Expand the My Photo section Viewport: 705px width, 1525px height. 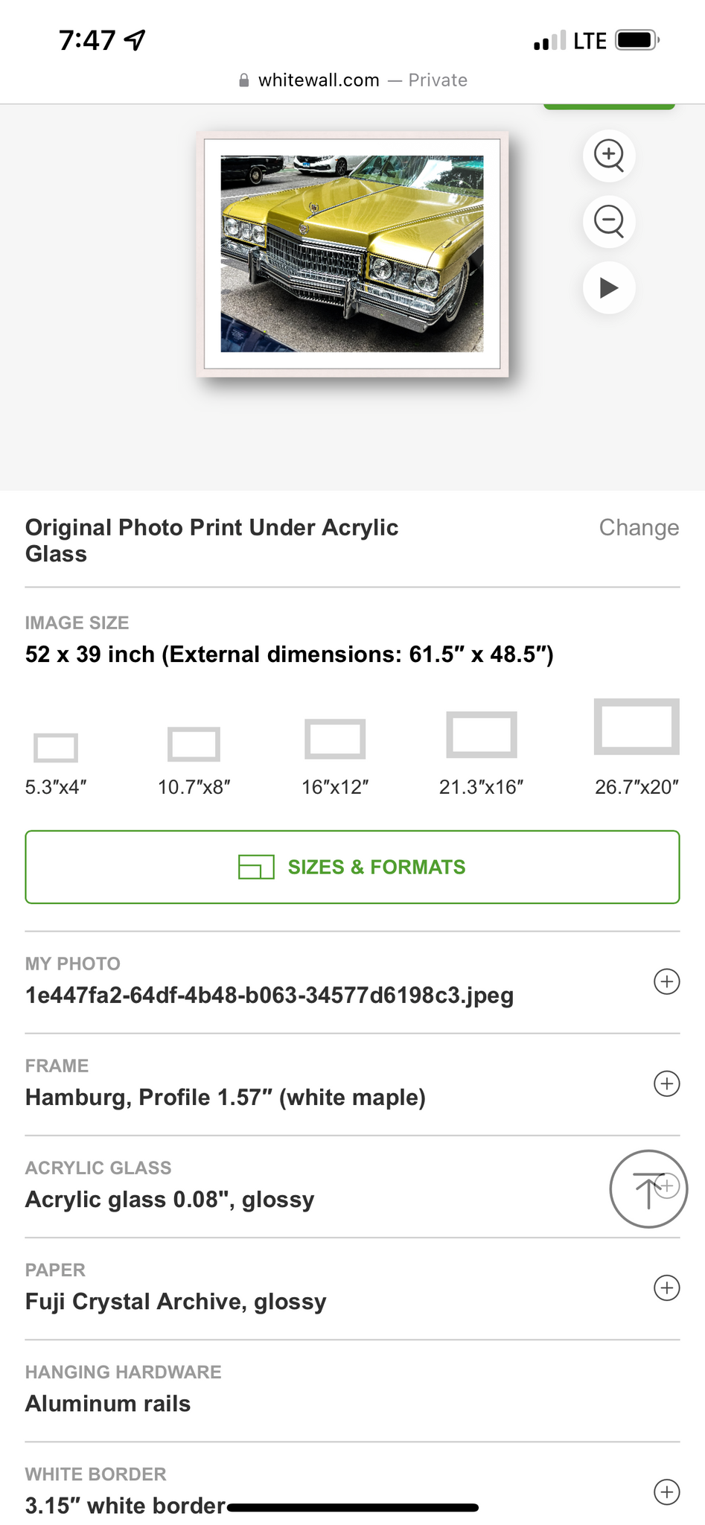pyautogui.click(x=666, y=981)
